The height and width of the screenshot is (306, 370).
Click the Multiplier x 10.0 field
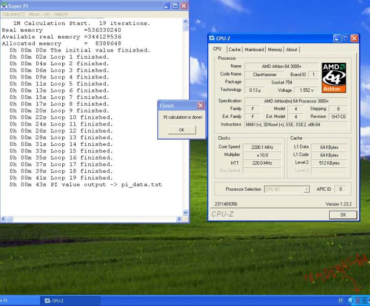pyautogui.click(x=262, y=155)
